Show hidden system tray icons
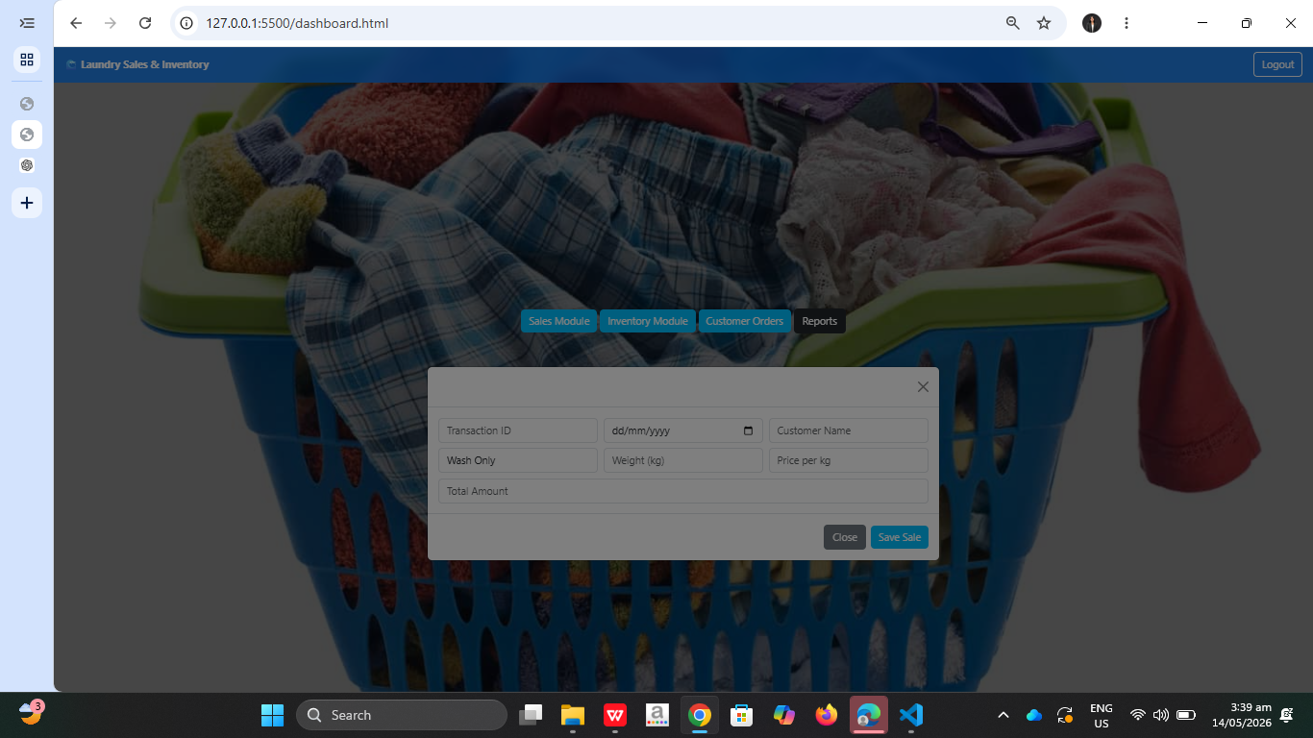The height and width of the screenshot is (738, 1313). [1003, 715]
